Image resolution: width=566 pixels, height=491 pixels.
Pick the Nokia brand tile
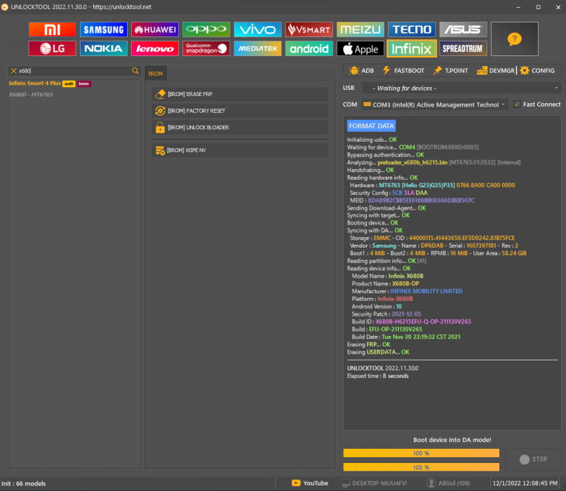(x=104, y=48)
